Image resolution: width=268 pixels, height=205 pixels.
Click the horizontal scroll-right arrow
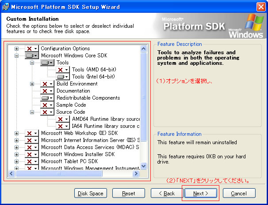[136, 173]
